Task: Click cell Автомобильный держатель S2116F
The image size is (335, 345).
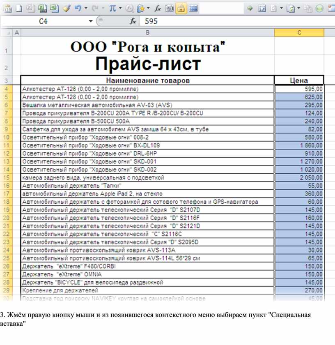Action: [148, 218]
